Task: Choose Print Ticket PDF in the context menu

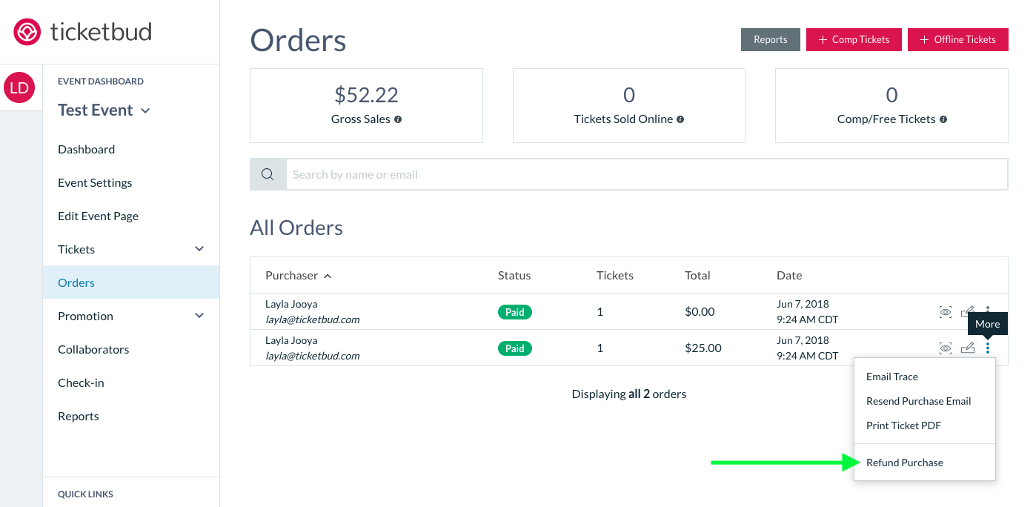Action: [x=903, y=425]
